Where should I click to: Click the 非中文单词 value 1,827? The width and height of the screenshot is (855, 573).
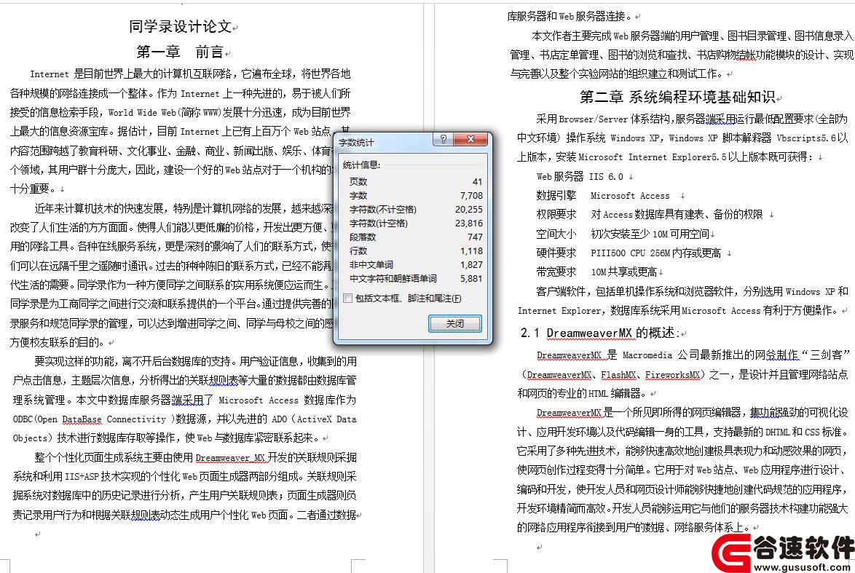(471, 264)
